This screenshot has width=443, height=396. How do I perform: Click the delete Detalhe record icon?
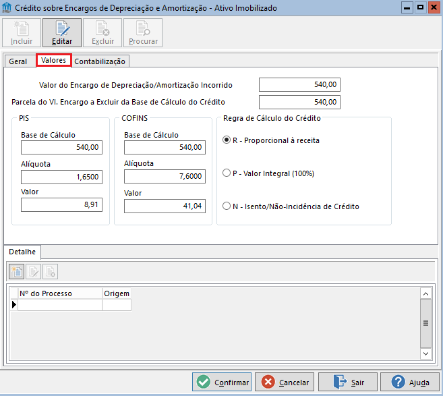pos(51,272)
